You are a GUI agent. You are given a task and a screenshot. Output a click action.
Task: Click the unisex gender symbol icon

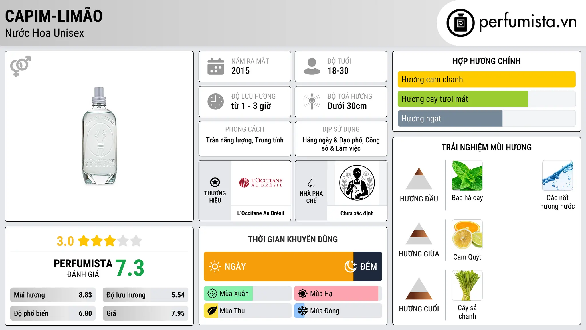[x=20, y=66]
